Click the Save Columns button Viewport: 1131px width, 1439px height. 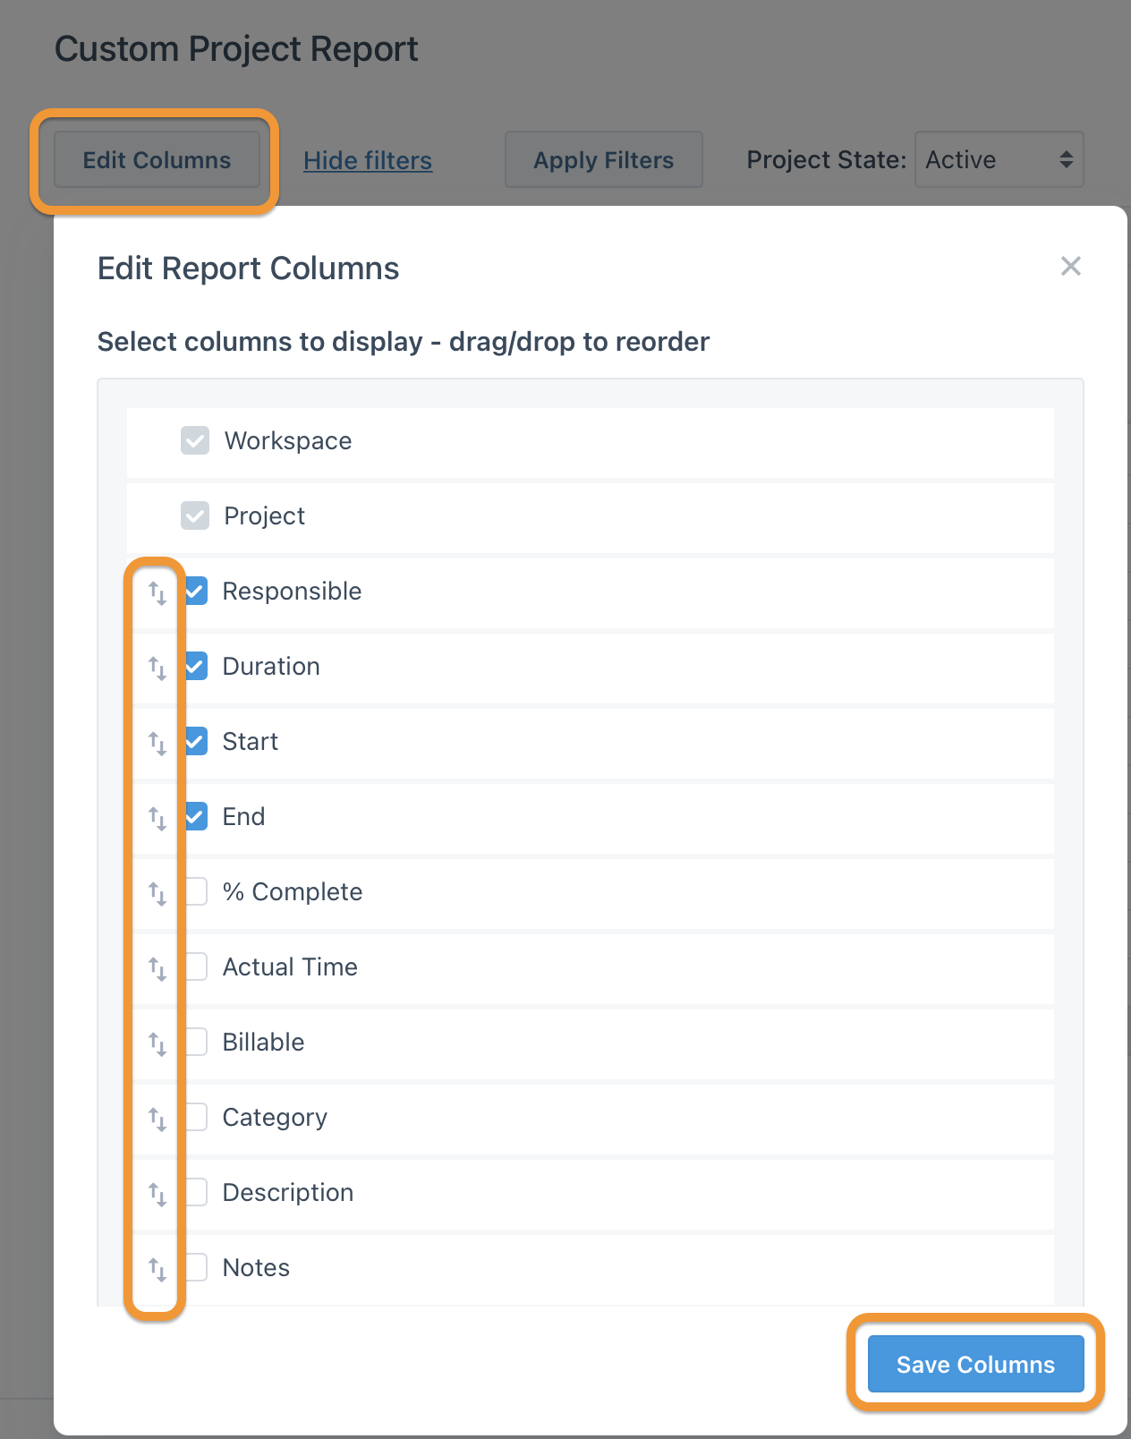pos(974,1364)
